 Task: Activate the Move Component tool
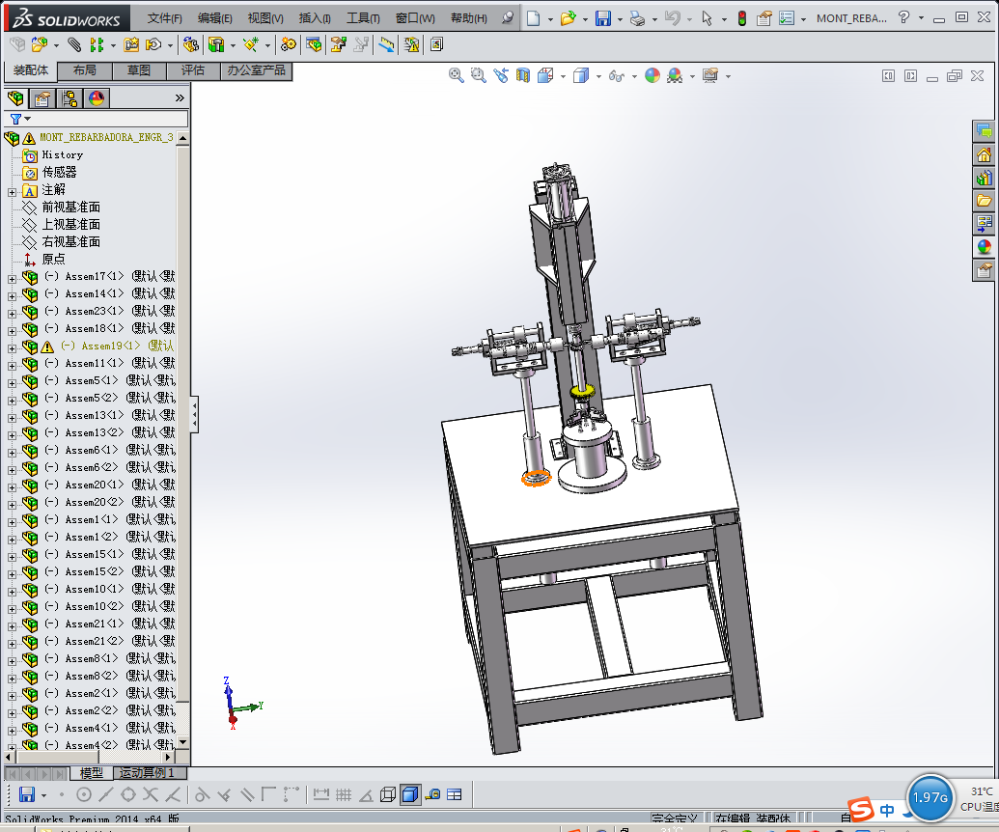point(153,44)
